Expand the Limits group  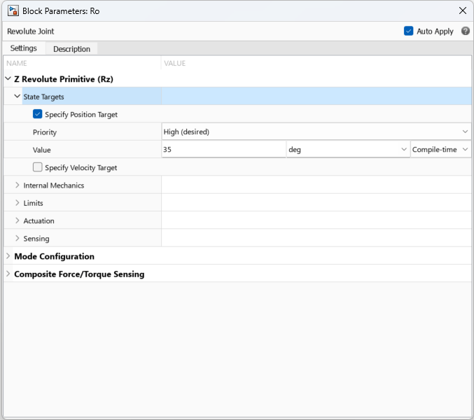click(x=18, y=203)
